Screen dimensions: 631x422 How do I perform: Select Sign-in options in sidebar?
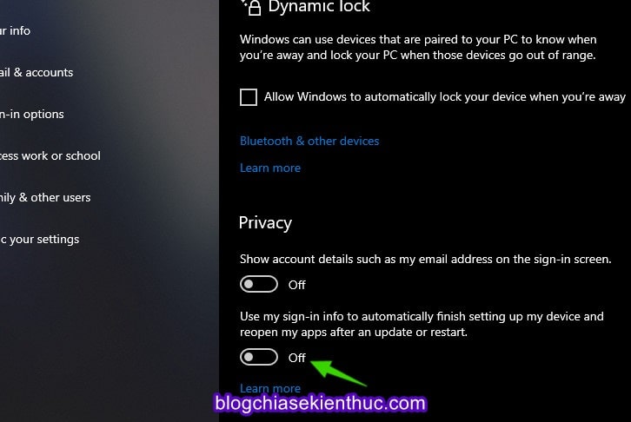point(32,114)
